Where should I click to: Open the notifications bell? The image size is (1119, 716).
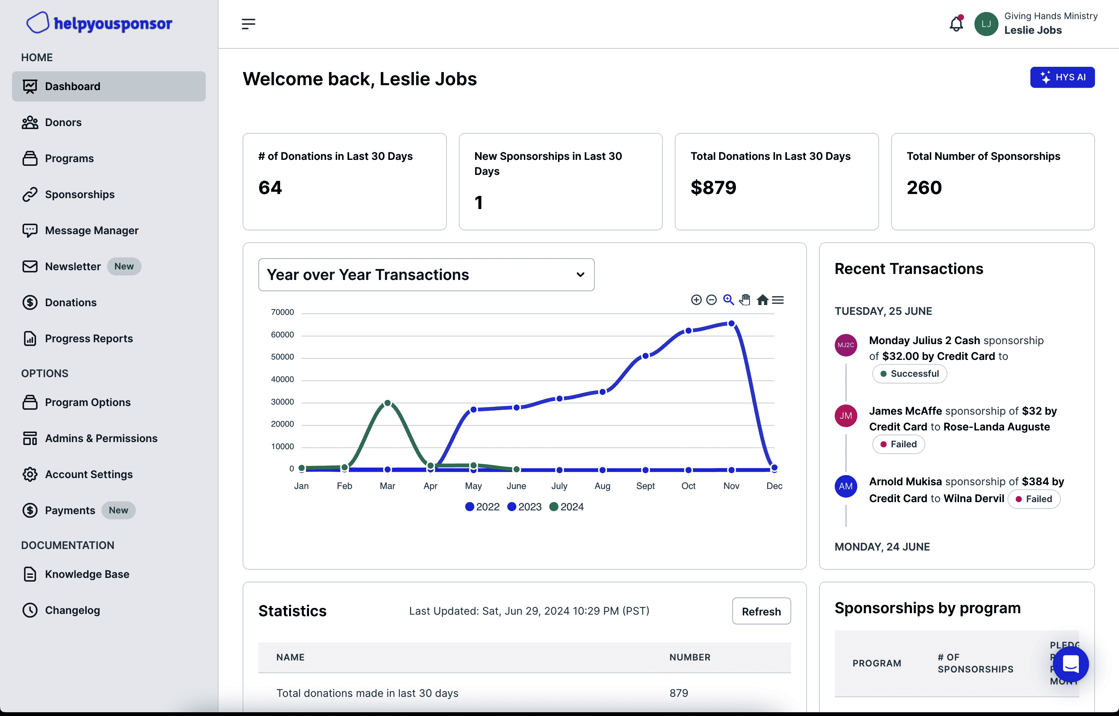tap(956, 24)
